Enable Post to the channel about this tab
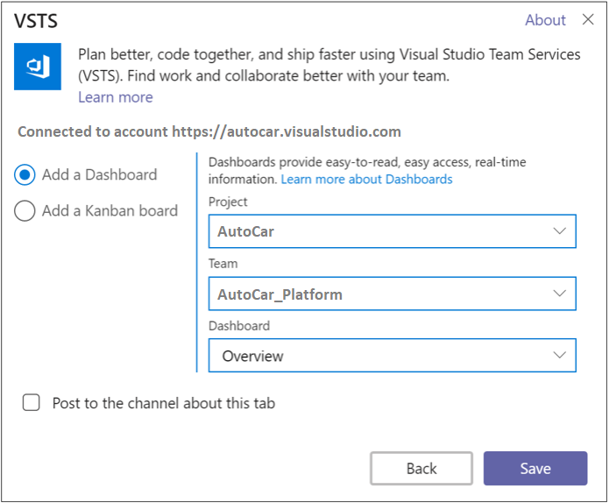The height and width of the screenshot is (503, 609). click(32, 403)
